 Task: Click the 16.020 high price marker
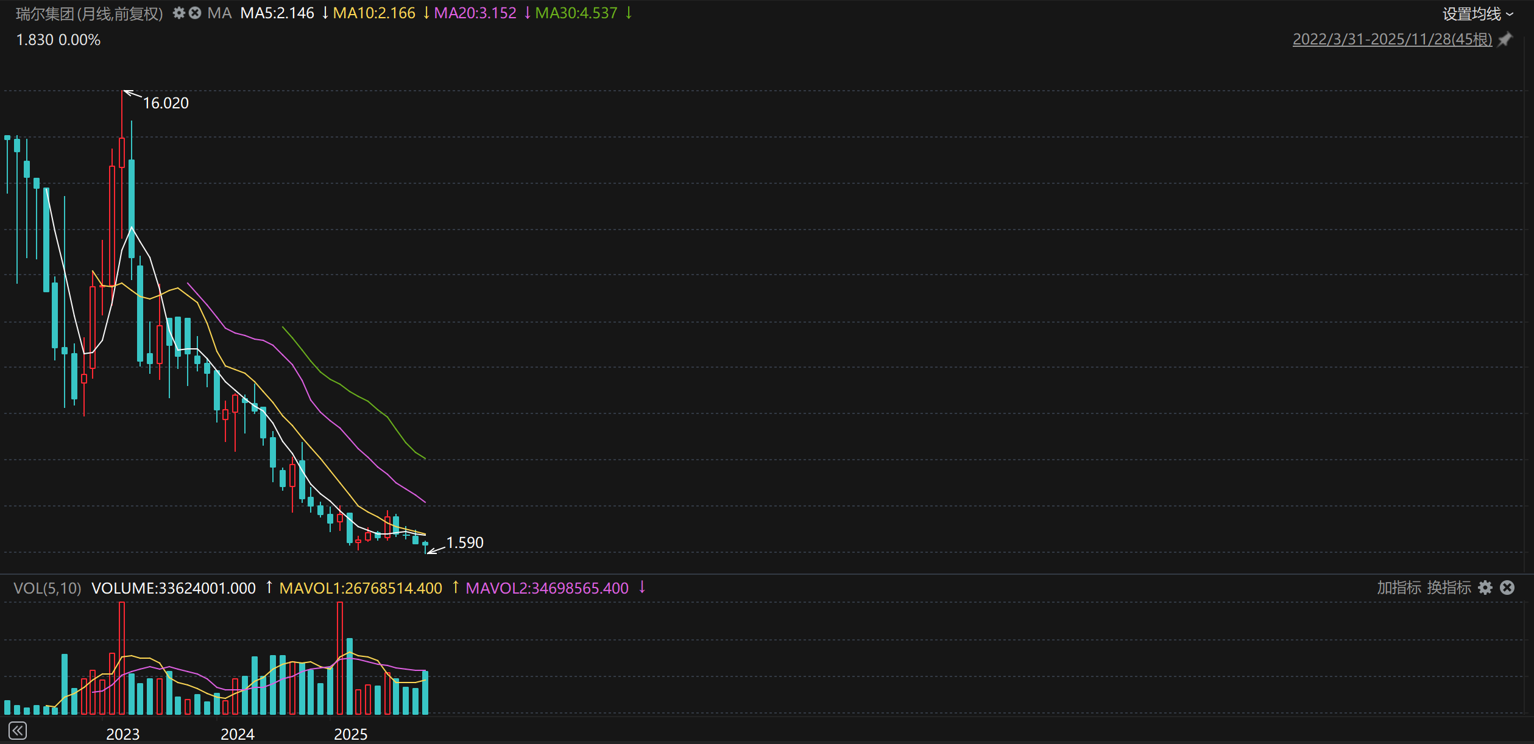click(x=166, y=103)
